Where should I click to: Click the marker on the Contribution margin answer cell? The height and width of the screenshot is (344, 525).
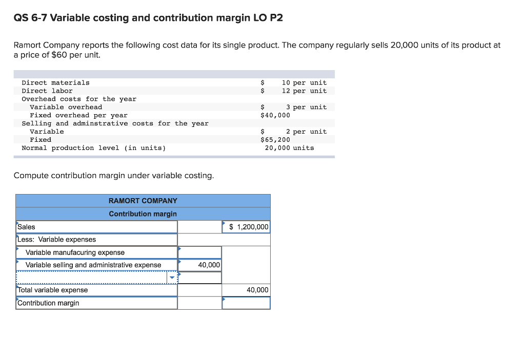click(224, 300)
